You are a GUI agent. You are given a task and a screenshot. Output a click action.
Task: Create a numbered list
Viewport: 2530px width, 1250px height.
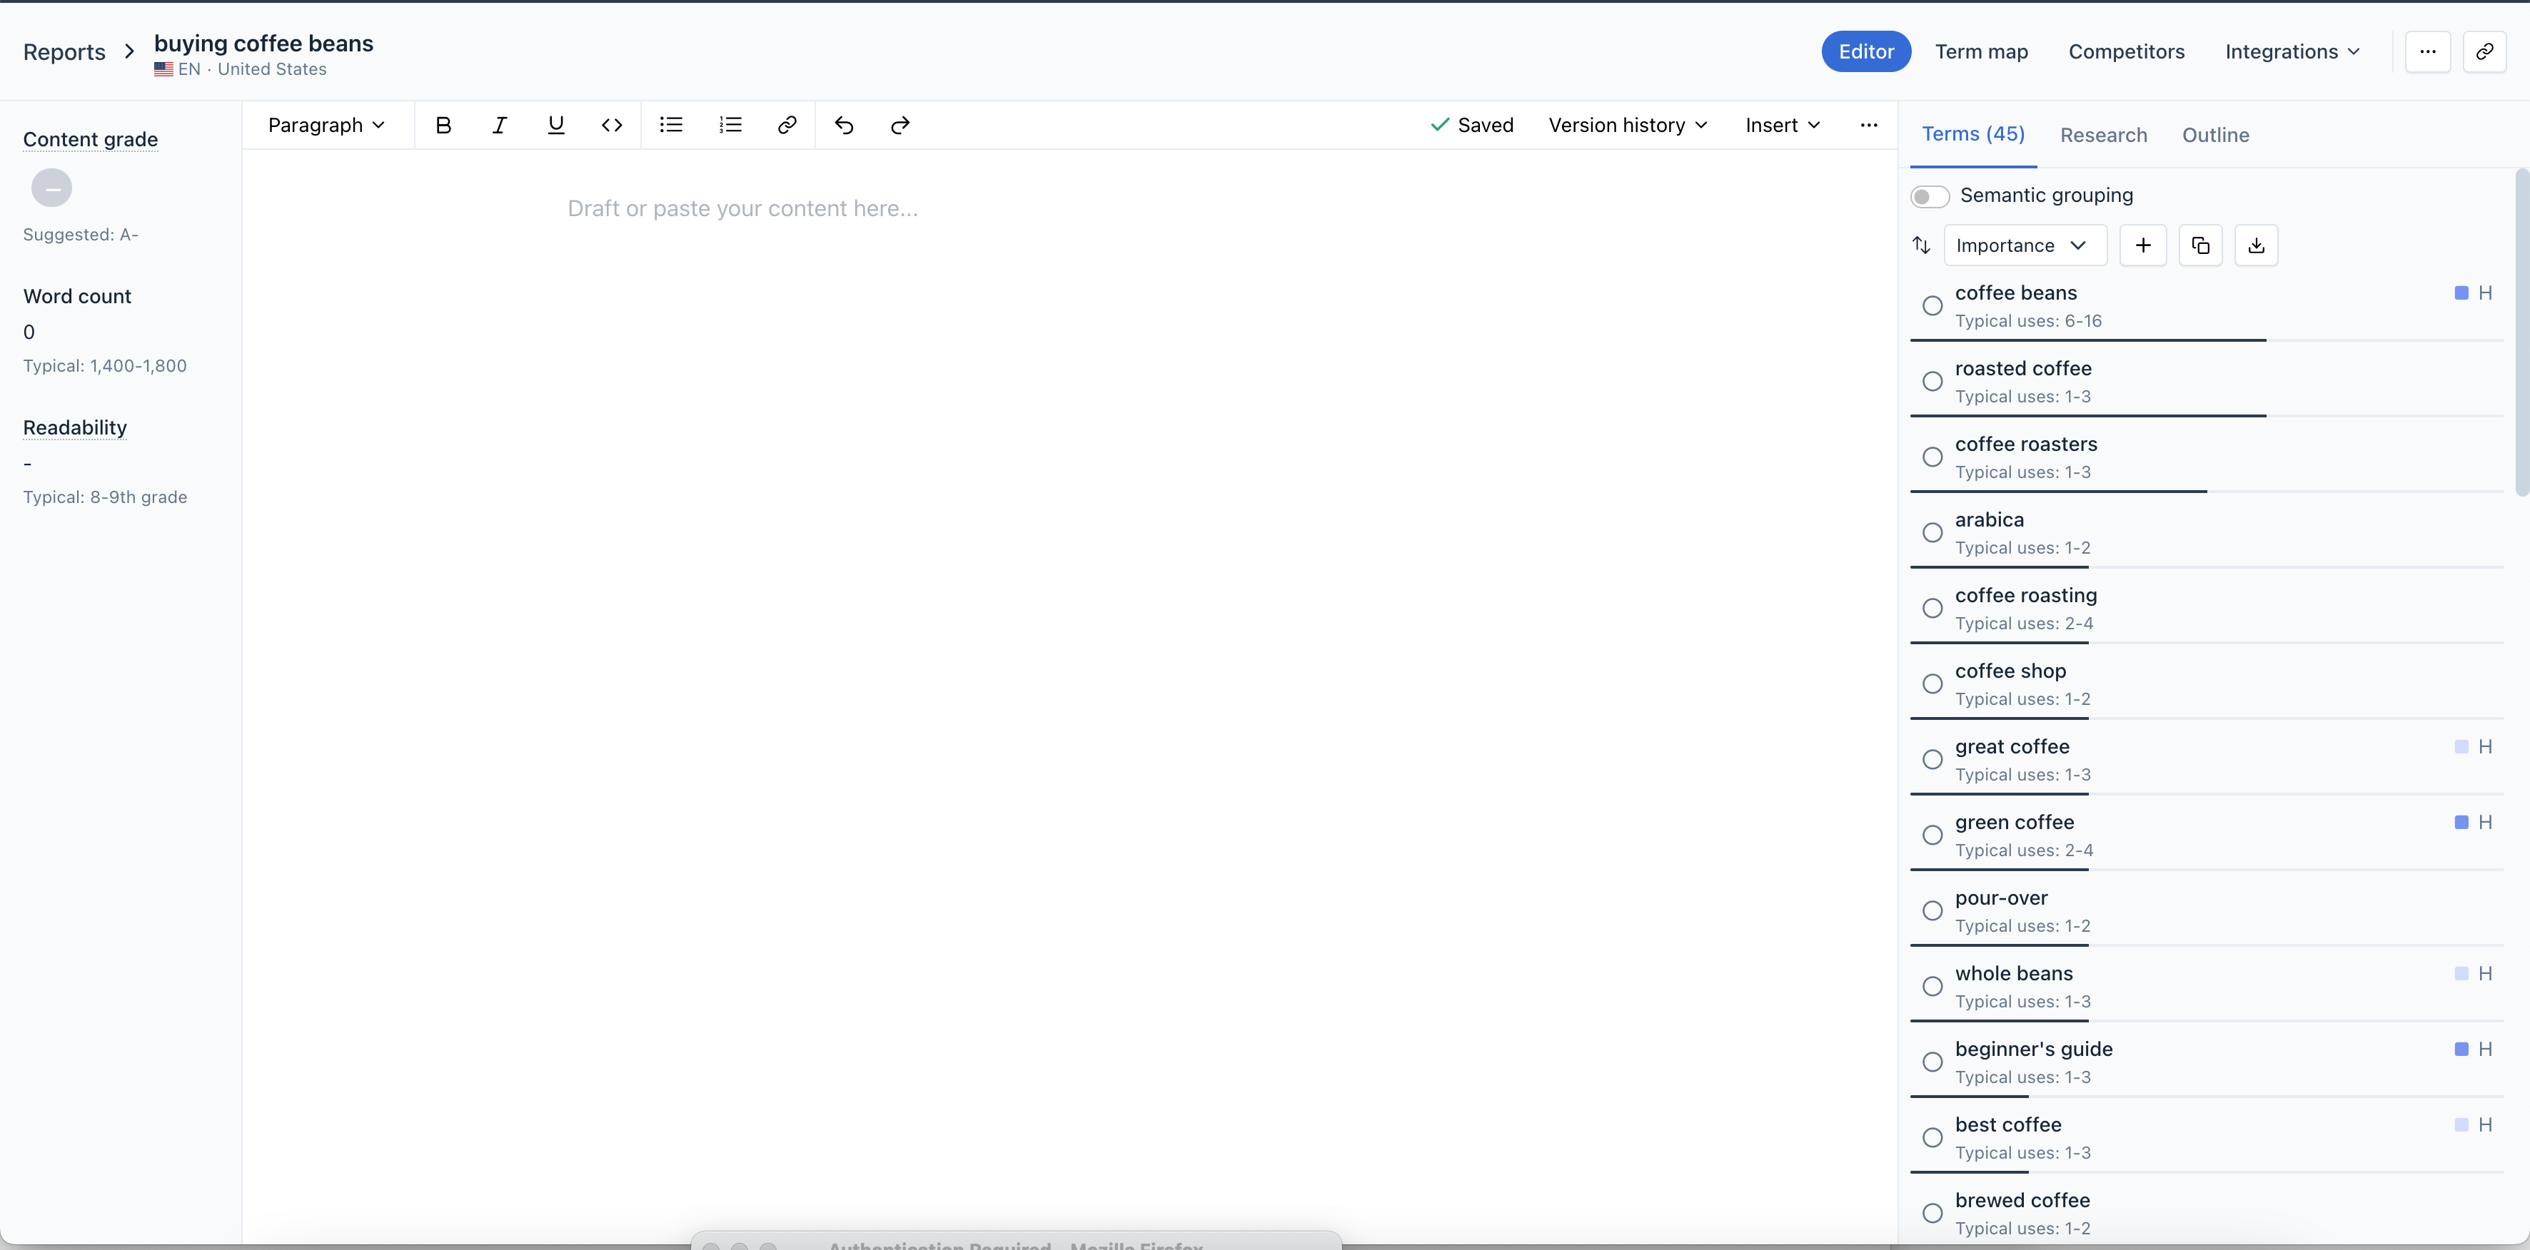point(730,125)
